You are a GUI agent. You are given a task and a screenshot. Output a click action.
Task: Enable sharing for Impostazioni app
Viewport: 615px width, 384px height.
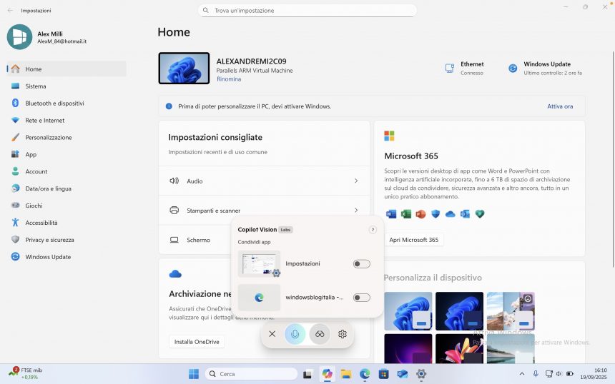click(361, 264)
